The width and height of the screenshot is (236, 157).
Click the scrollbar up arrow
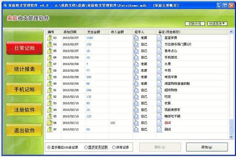point(231,32)
